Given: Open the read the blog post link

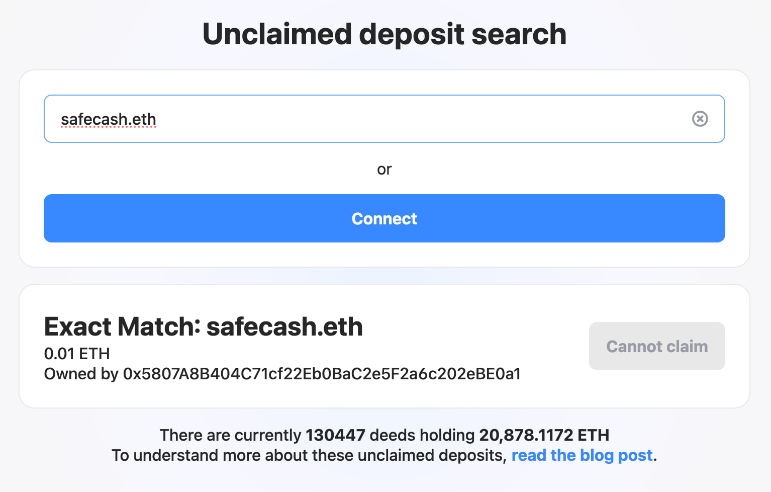Looking at the screenshot, I should coord(582,455).
